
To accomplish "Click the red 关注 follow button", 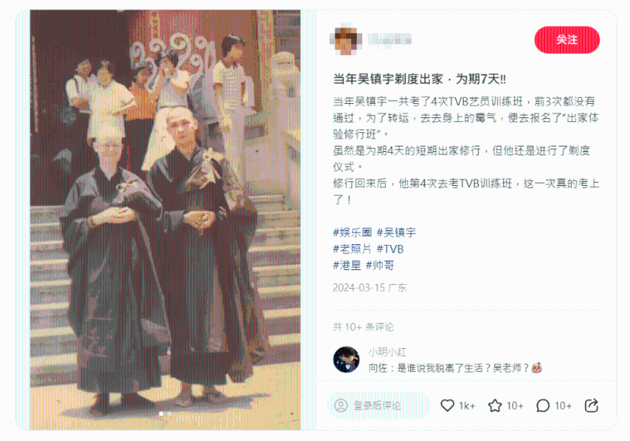I will [x=566, y=39].
